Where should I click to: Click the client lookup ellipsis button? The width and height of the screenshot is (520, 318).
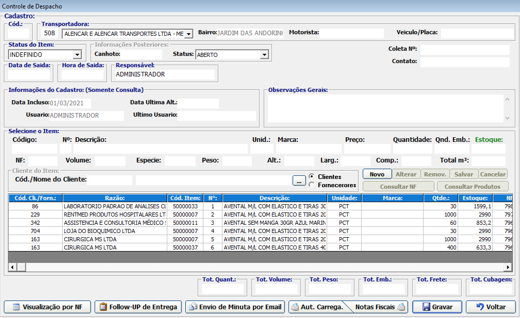point(299,181)
